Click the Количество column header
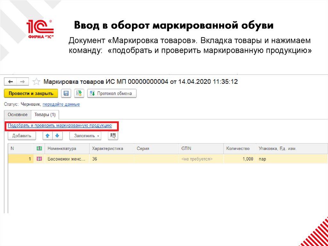Screen dimensions: 328x246 tap(240, 148)
